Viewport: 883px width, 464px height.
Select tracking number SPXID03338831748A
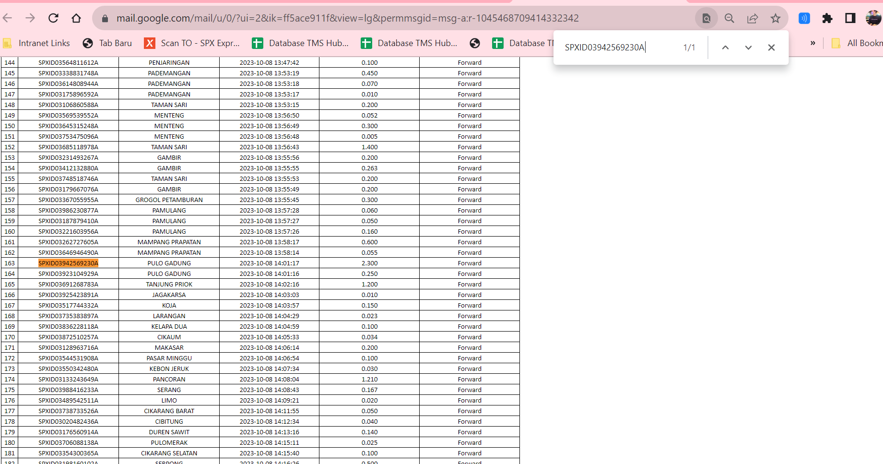69,73
